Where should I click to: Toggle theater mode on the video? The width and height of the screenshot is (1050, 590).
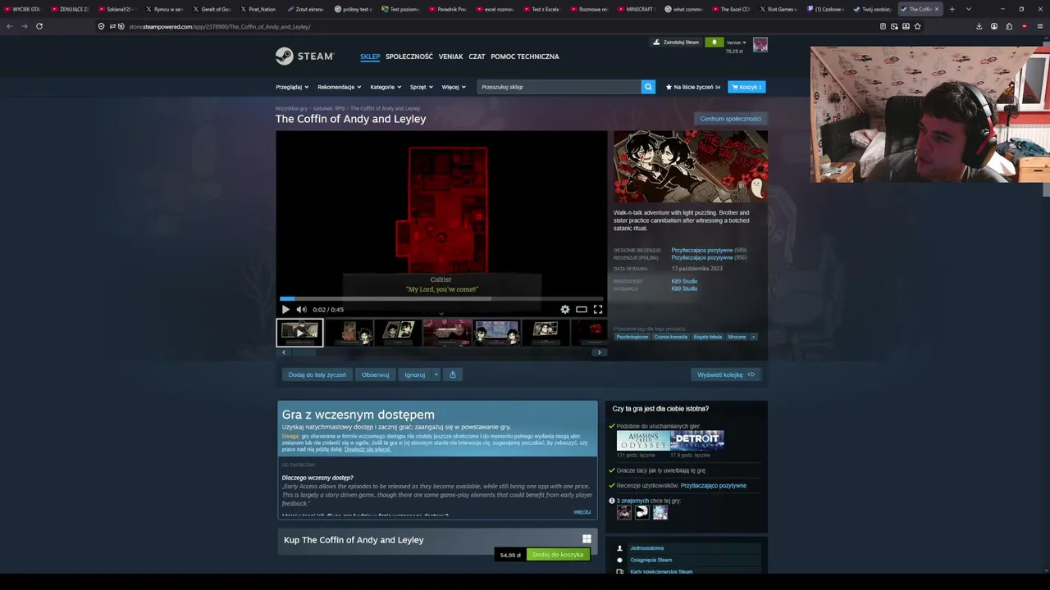tap(581, 310)
